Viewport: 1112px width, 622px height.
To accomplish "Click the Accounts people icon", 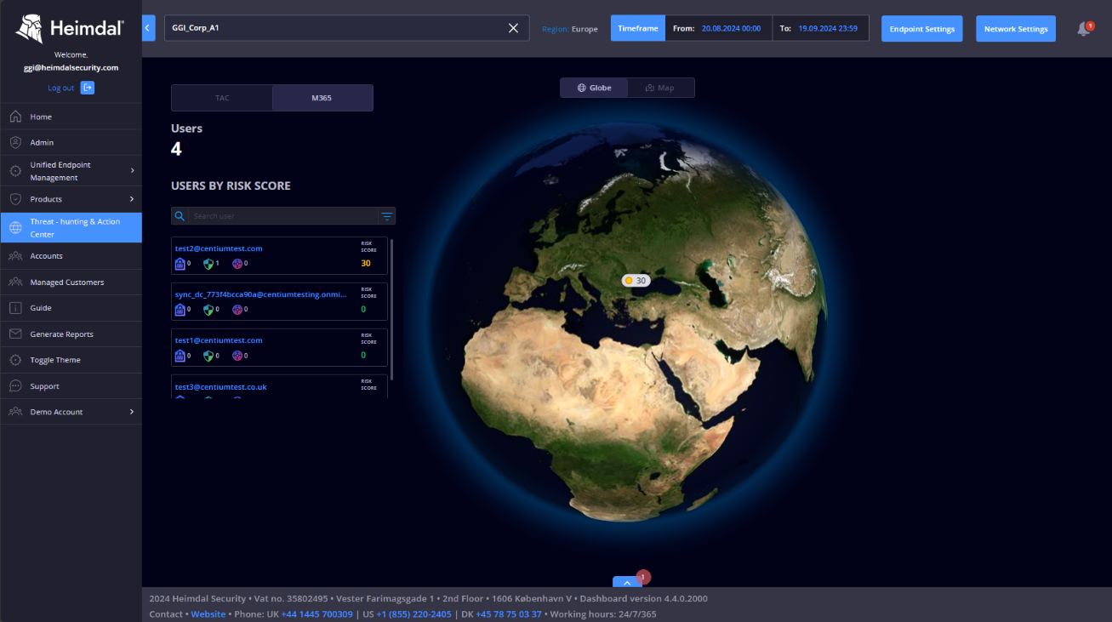I will coord(15,255).
